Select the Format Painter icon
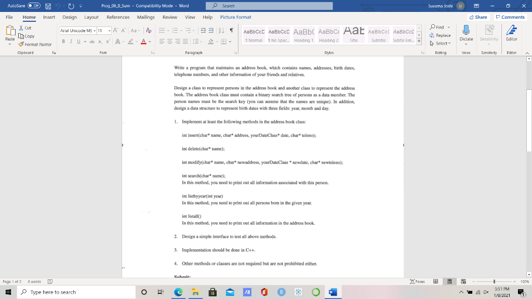 click(20, 44)
